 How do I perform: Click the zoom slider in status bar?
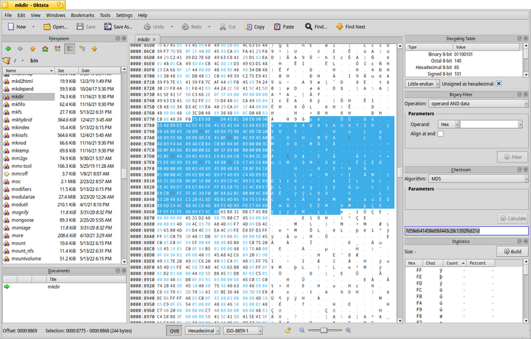click(x=325, y=330)
